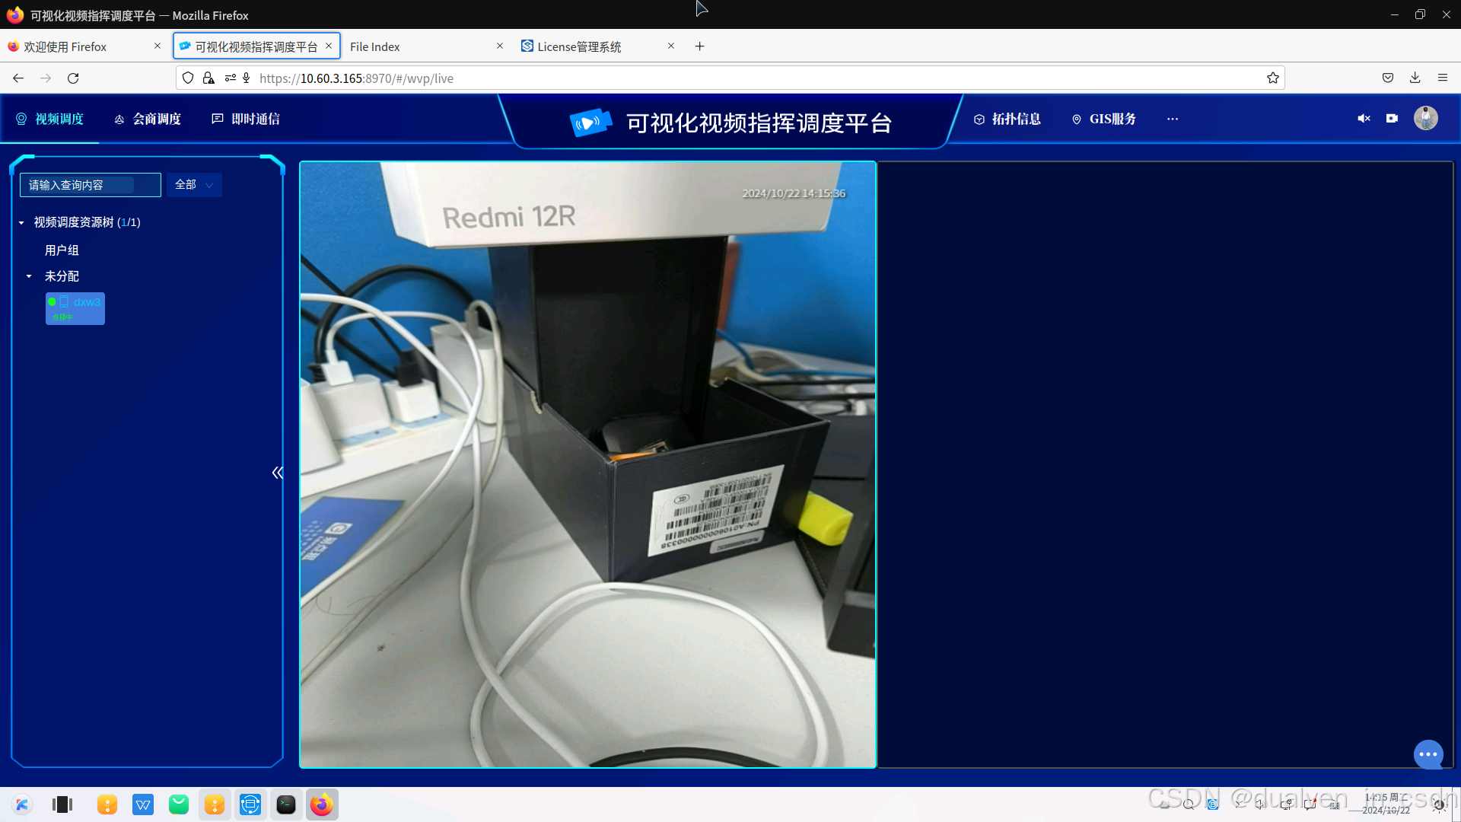Open the floating ellipsis button near video corner
1461x822 pixels.
coord(1428,754)
